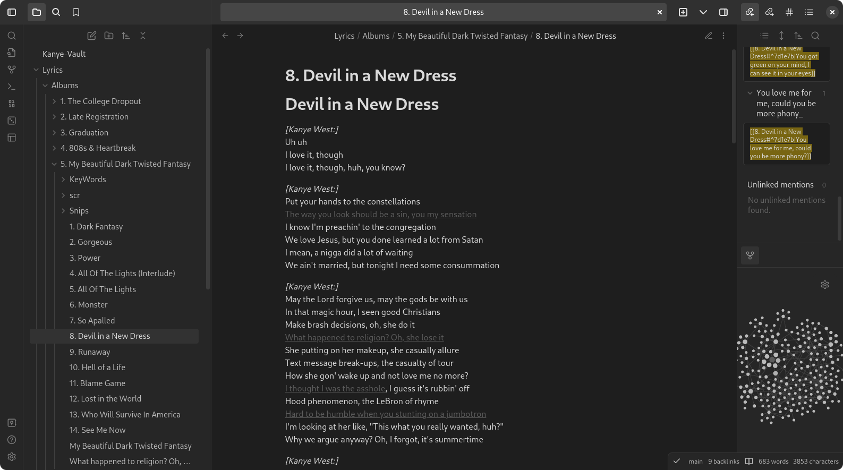Toggle show more context in backlinks

[x=781, y=36]
